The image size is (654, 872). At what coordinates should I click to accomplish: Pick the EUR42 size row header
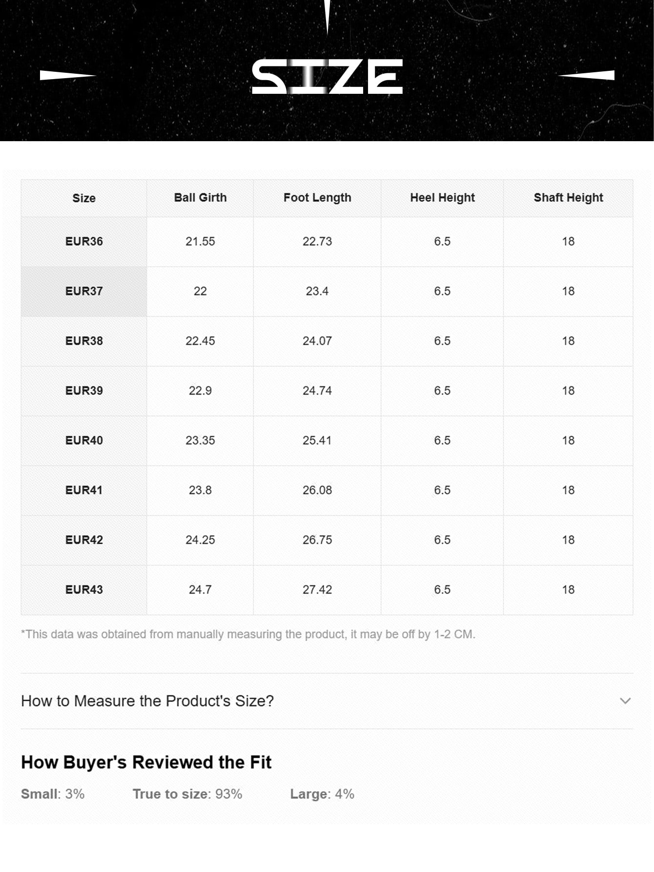tap(84, 540)
